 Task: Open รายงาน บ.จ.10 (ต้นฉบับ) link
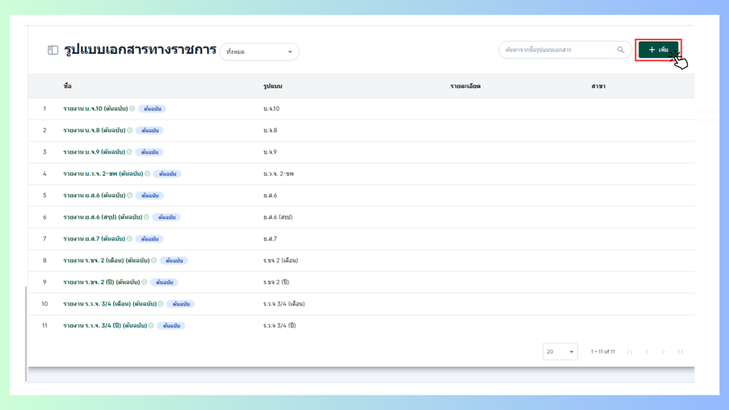click(95, 109)
